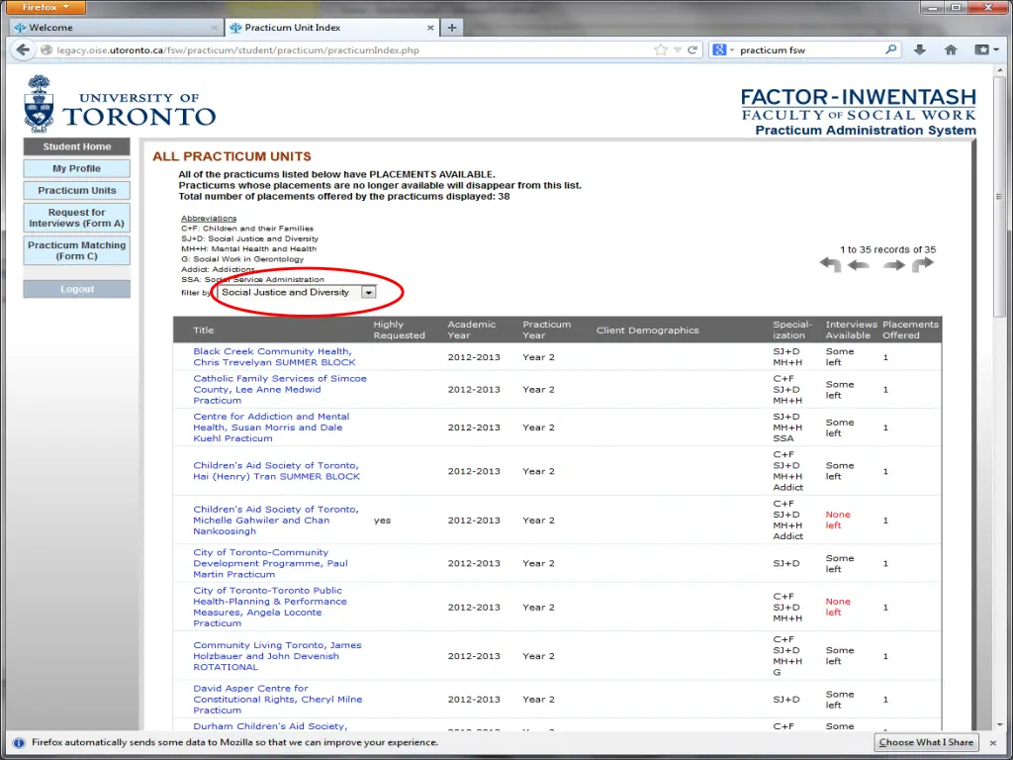This screenshot has height=760, width=1013.
Task: Open Children's Aid Society Michelle Gahwiler link
Action: tap(276, 521)
